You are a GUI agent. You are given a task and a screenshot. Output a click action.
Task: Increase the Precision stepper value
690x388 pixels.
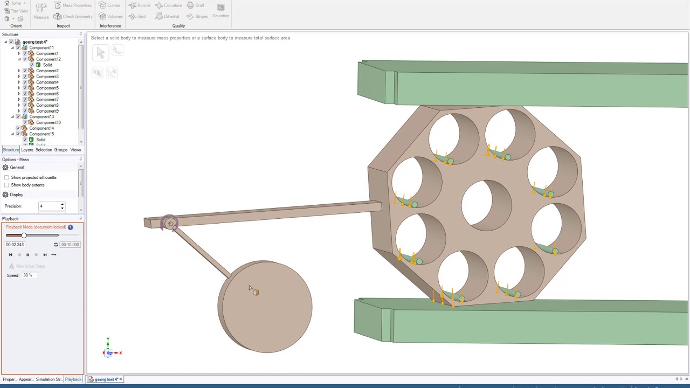pyautogui.click(x=62, y=205)
